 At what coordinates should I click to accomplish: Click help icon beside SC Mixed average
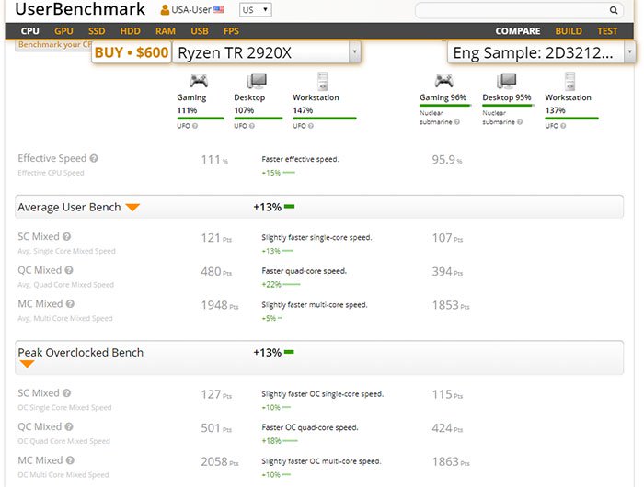click(69, 237)
